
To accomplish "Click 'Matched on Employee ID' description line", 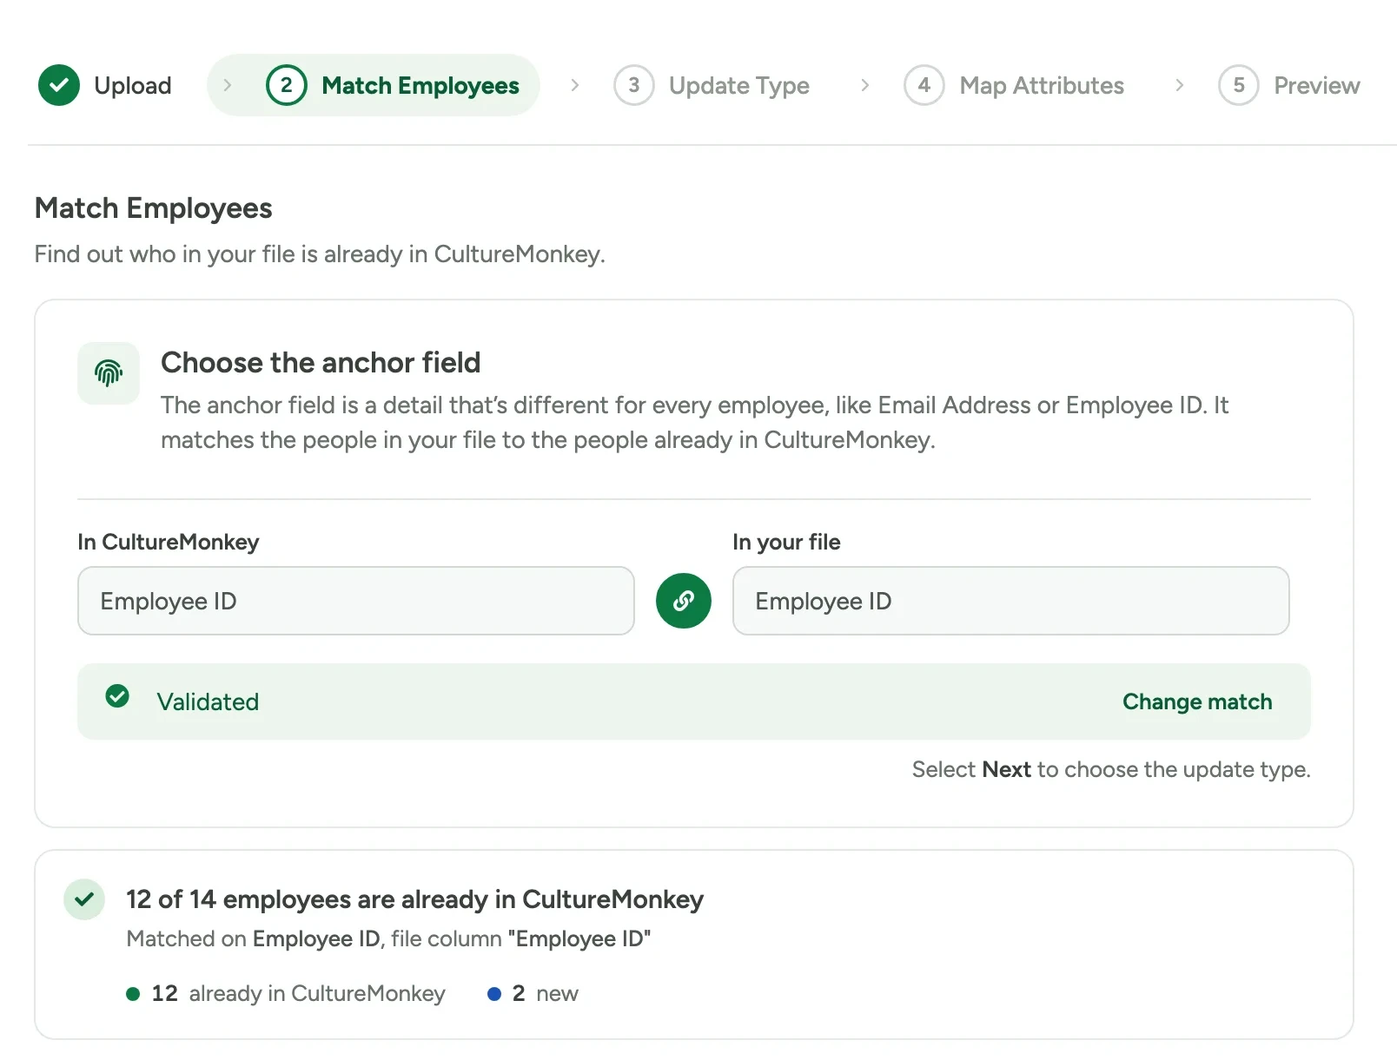I will [x=388, y=938].
